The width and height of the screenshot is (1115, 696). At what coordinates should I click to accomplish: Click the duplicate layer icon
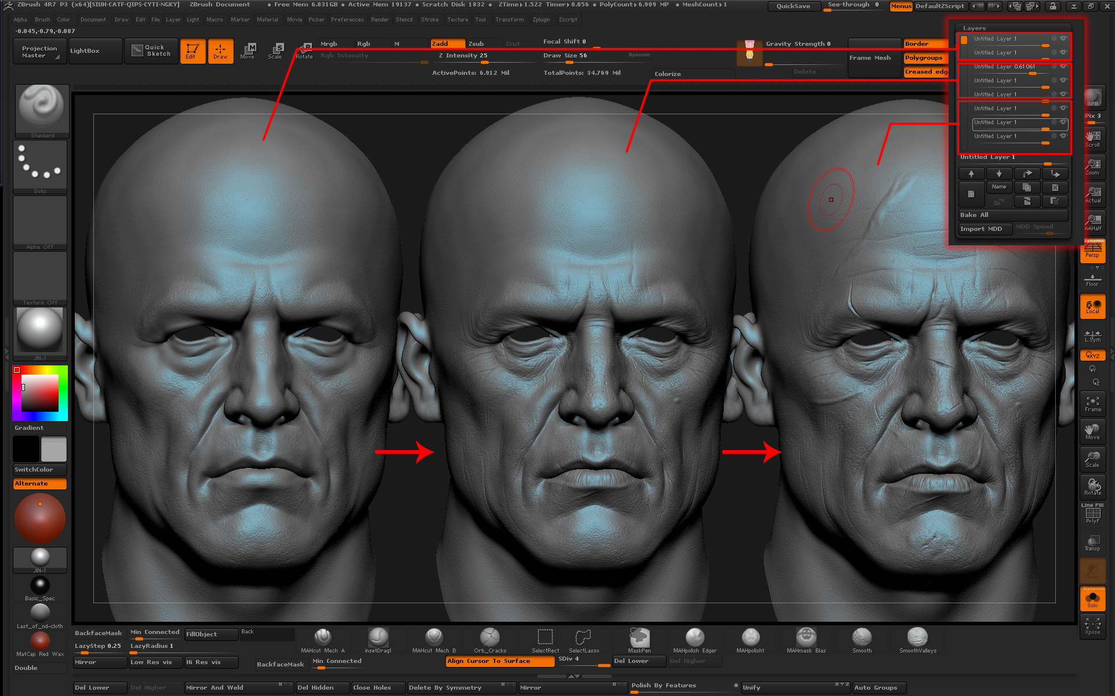(1027, 187)
